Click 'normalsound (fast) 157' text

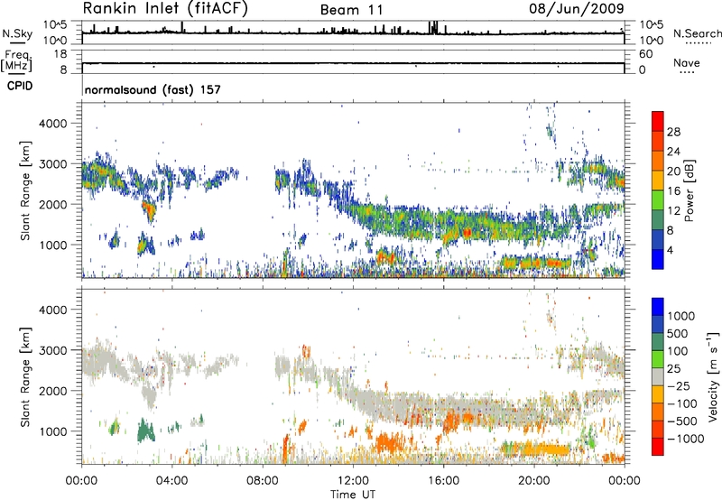click(153, 89)
